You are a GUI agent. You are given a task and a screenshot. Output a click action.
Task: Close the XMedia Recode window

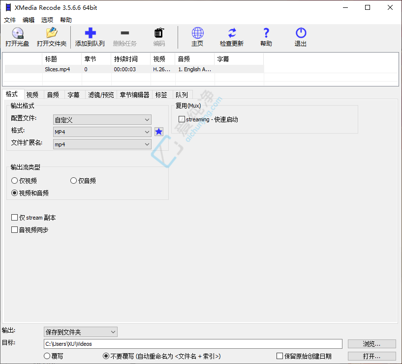(390, 7)
